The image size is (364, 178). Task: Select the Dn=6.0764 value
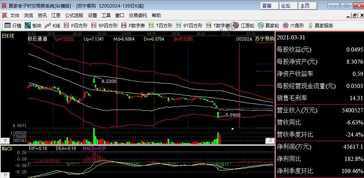pos(154,39)
